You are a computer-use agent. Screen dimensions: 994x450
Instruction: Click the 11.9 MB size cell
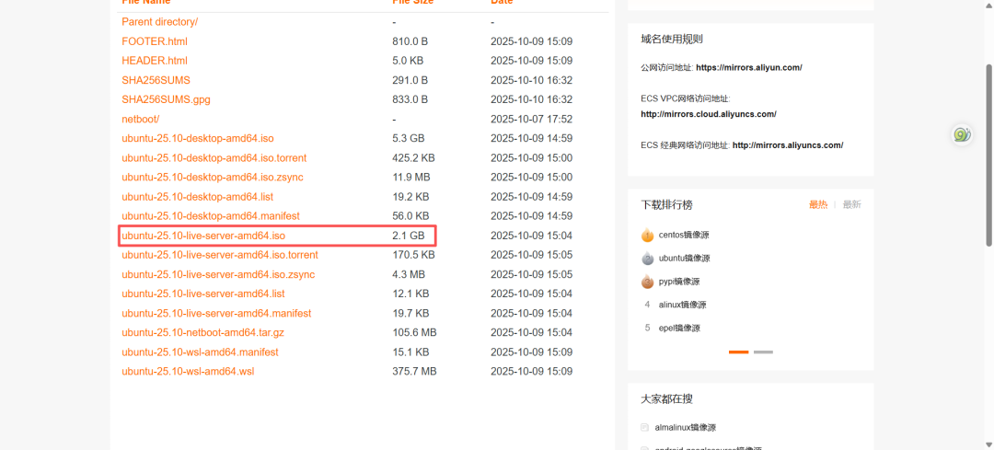410,177
